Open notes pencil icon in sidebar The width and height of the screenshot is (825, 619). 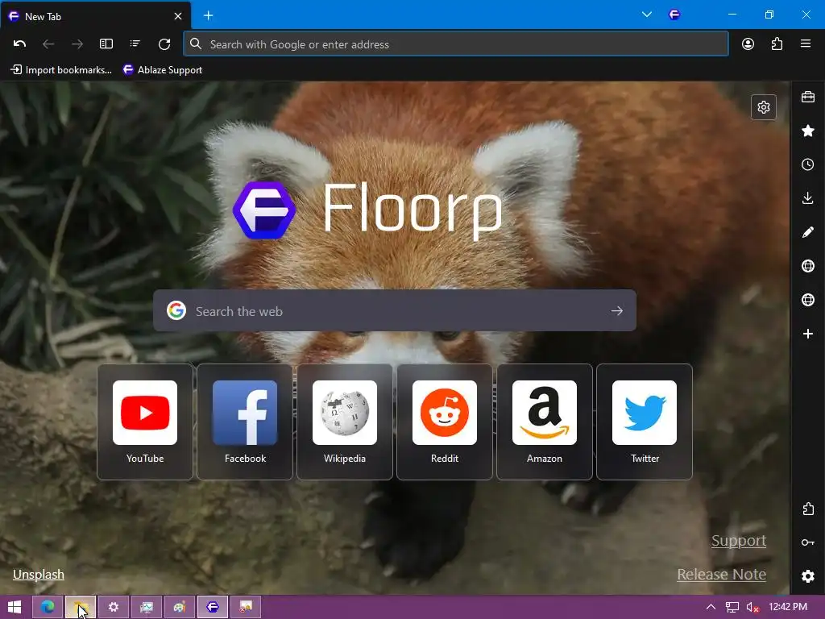(808, 232)
